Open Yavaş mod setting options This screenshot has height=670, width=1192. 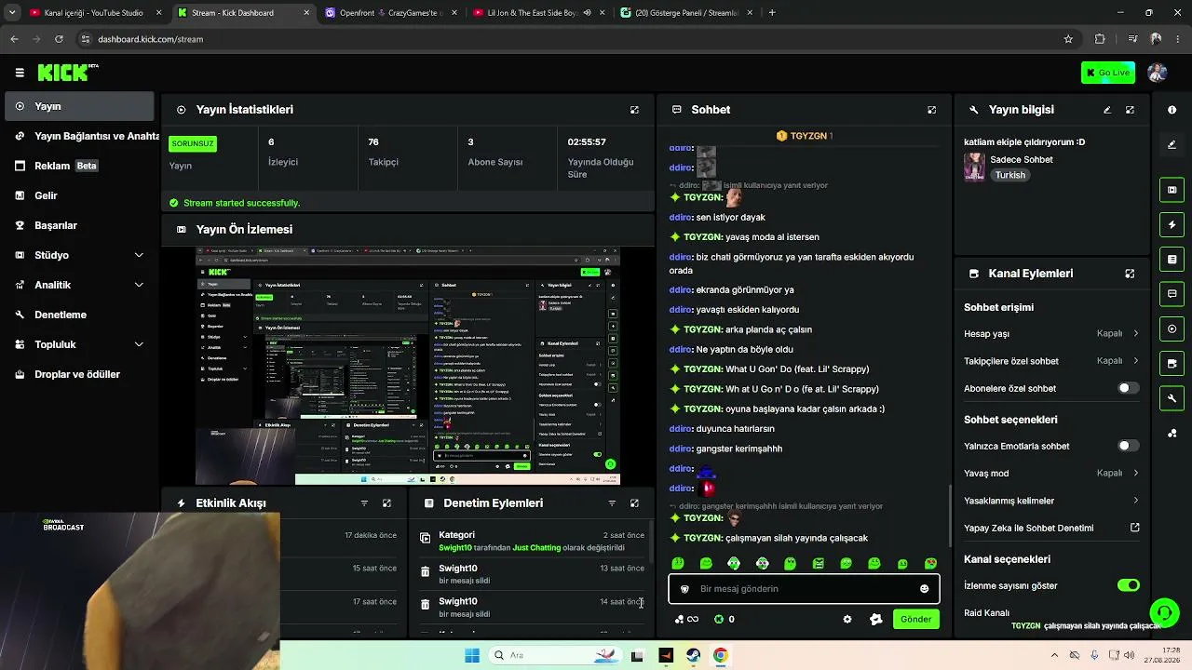tap(1051, 473)
